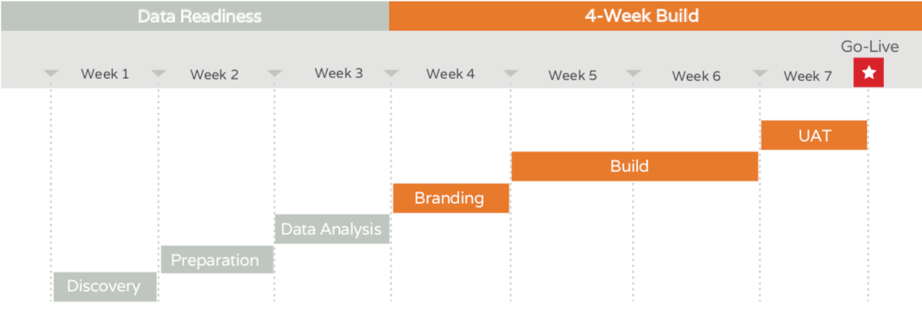Click the Week 3 label

click(x=338, y=73)
